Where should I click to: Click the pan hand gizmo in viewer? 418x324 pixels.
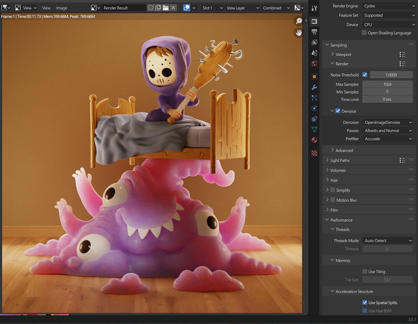(299, 33)
